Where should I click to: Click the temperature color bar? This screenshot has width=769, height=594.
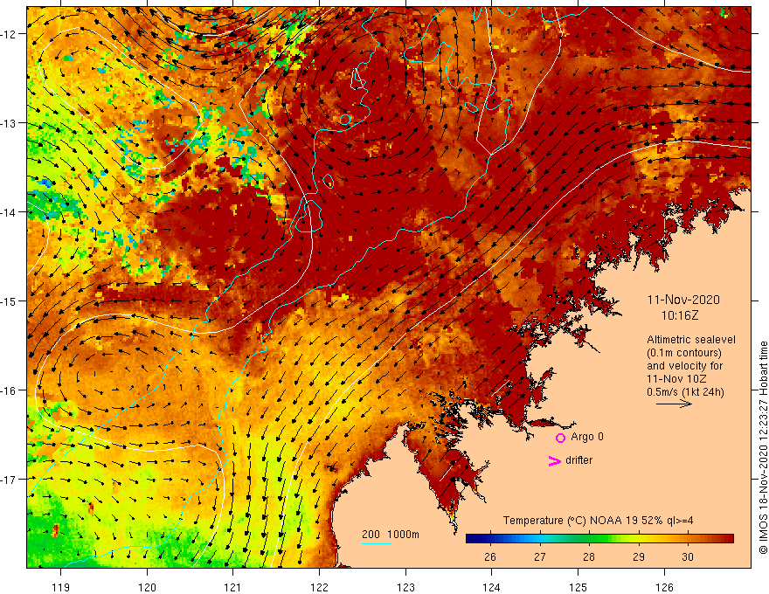599,539
